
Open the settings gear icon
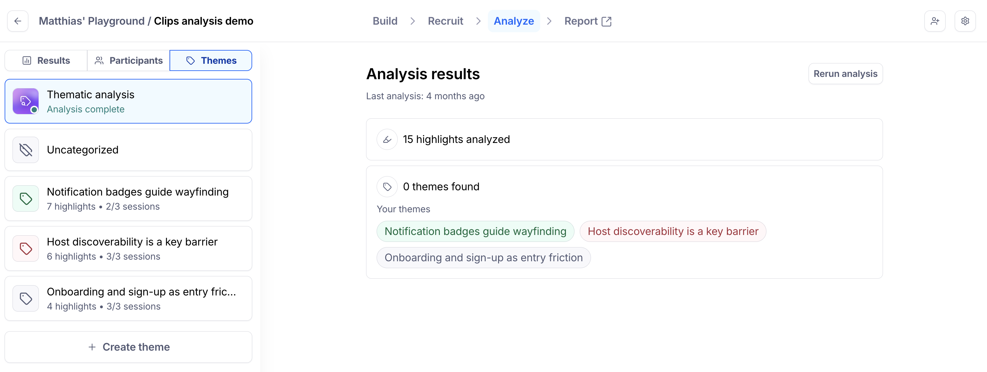pyautogui.click(x=965, y=21)
